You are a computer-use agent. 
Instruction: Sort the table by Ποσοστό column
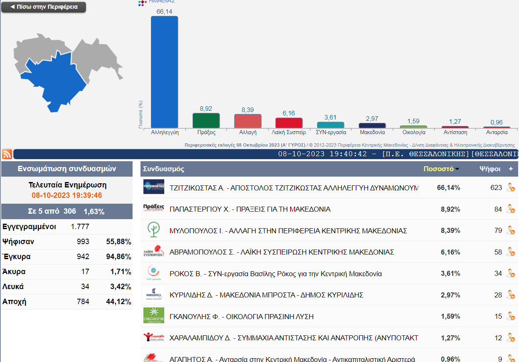[x=441, y=169]
